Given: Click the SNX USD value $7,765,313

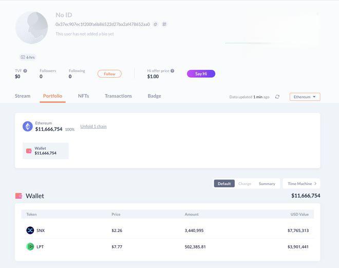Looking at the screenshot, I should coord(298,230).
